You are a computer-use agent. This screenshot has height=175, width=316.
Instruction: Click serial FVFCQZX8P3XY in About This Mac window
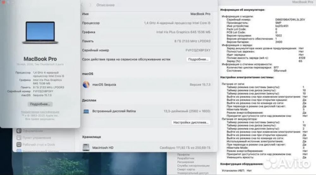tap(43, 91)
